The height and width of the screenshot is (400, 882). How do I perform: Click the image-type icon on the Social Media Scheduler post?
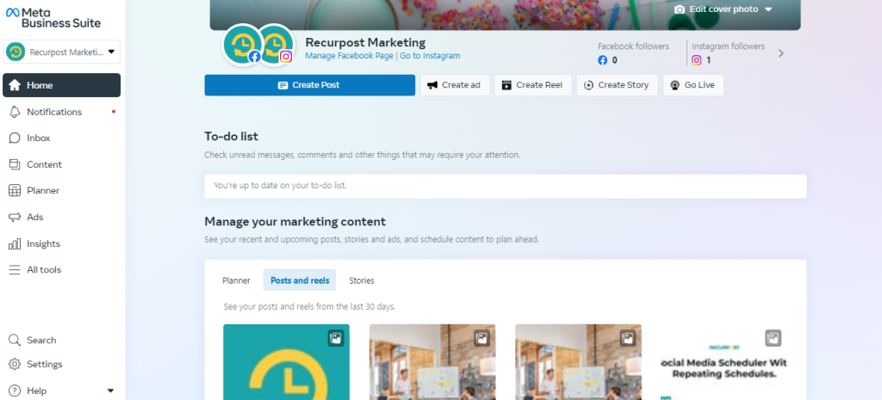click(x=773, y=338)
